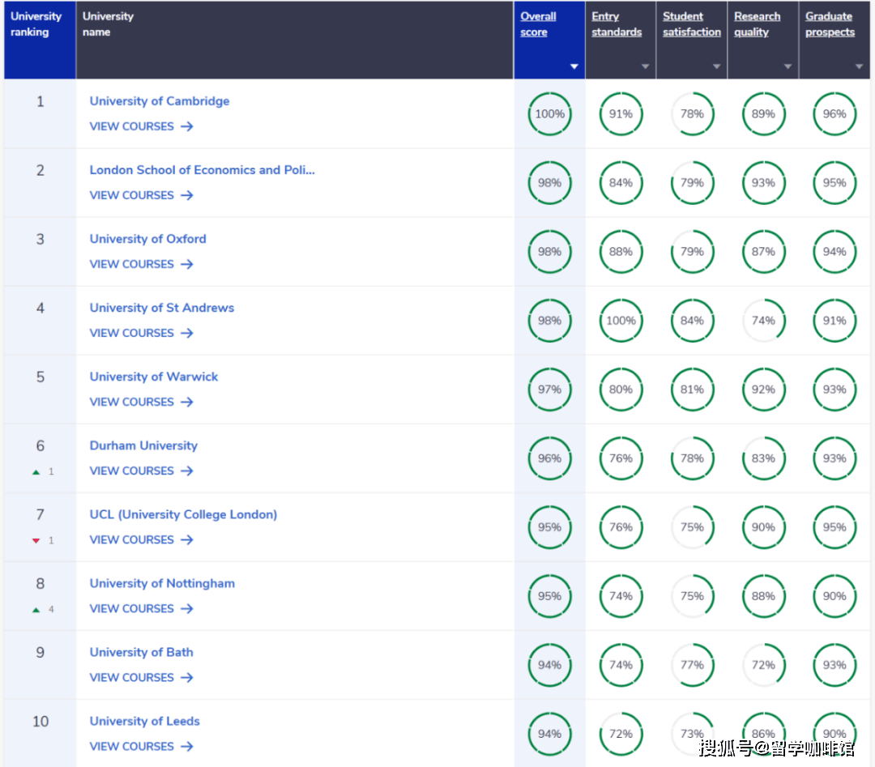Click the arrow icon in Leeds' View Courses
Viewport: 875px width, 767px height.
[187, 747]
